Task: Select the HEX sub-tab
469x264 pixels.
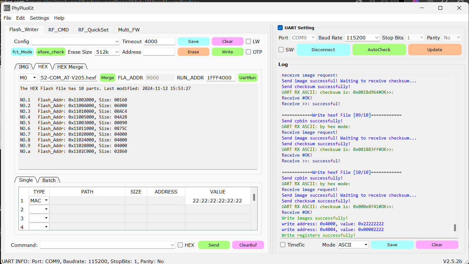Action: (43, 66)
